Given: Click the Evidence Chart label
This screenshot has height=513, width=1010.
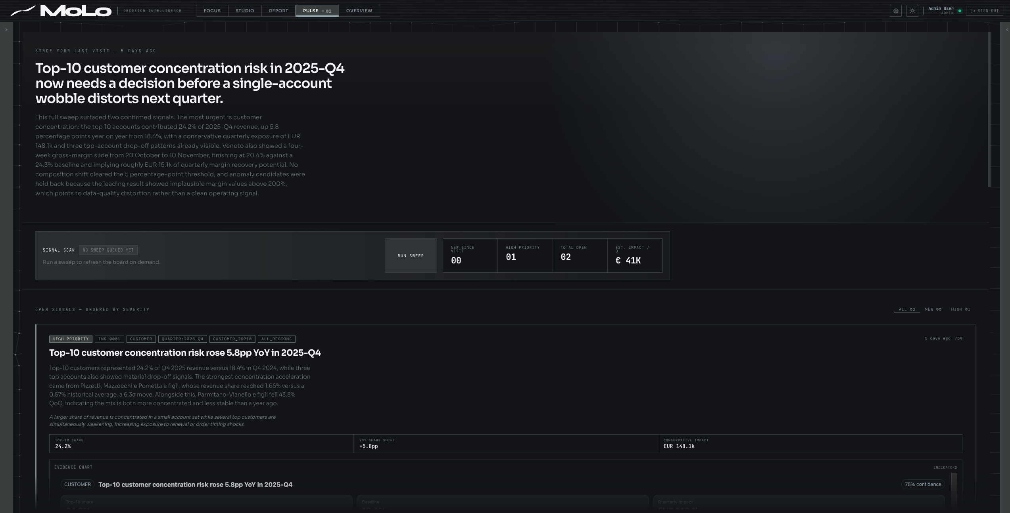Looking at the screenshot, I should point(73,467).
